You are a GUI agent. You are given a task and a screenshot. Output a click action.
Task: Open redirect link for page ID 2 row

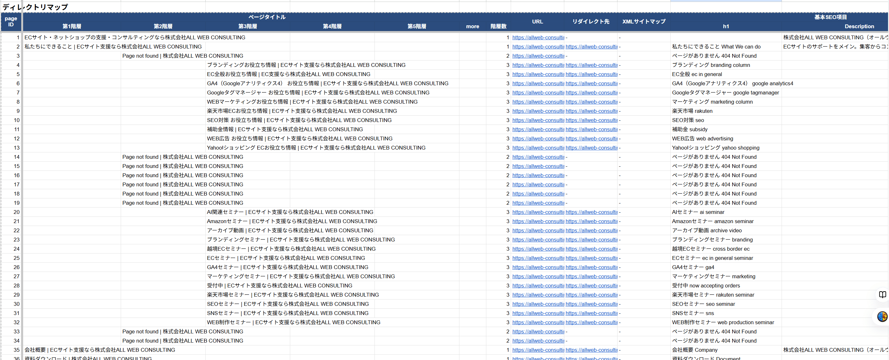pyautogui.click(x=591, y=47)
